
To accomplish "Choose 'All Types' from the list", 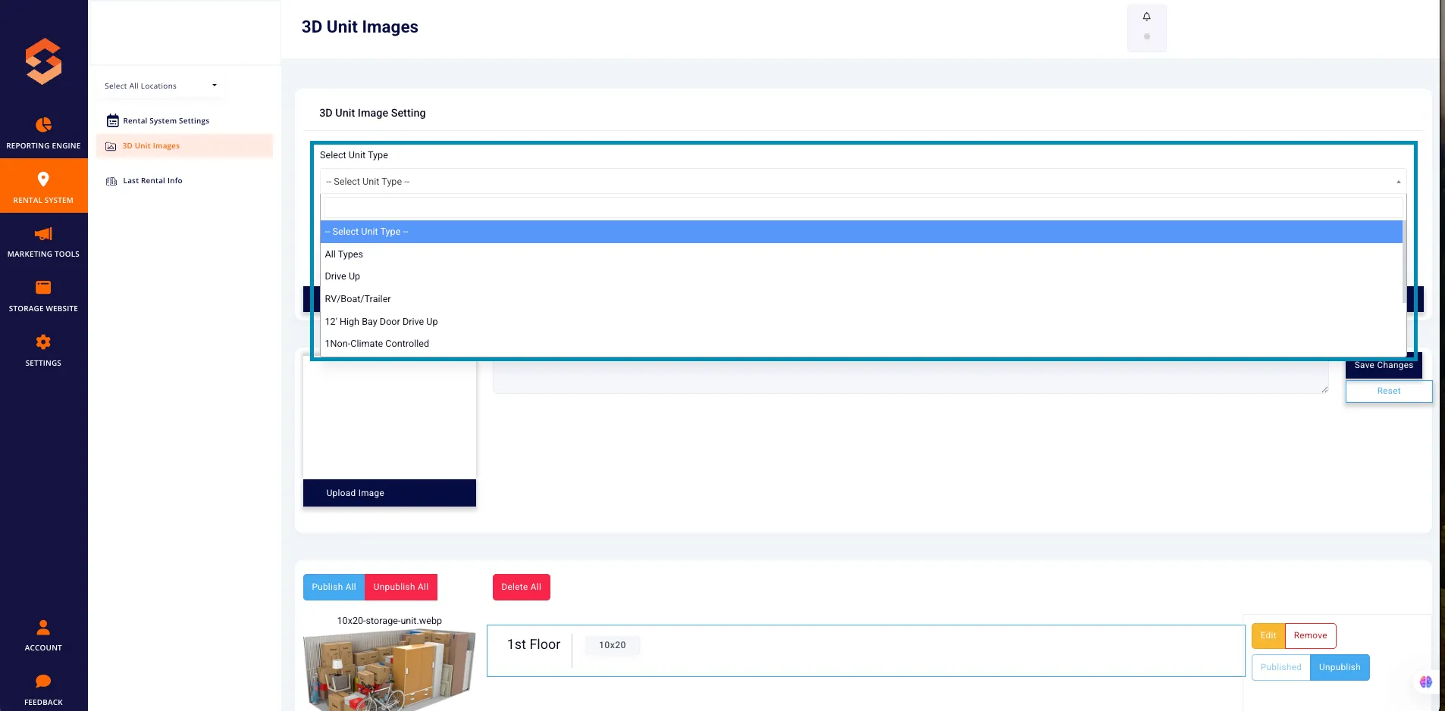I will coord(861,254).
